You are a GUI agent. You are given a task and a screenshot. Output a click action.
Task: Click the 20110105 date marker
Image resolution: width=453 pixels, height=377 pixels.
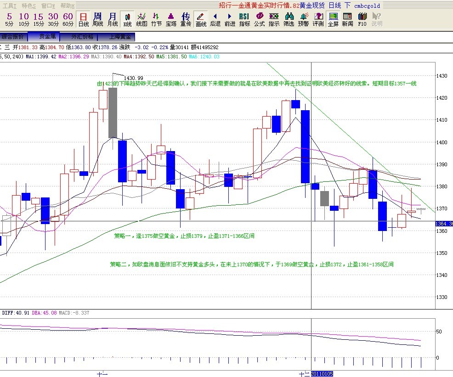point(322,374)
